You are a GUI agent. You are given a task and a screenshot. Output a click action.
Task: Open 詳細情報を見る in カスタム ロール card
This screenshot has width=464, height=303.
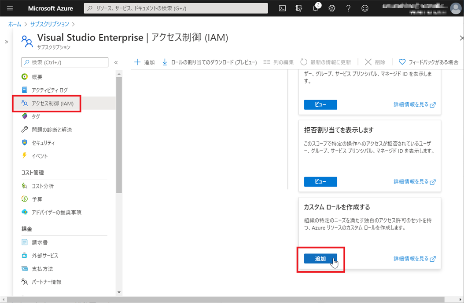click(415, 259)
